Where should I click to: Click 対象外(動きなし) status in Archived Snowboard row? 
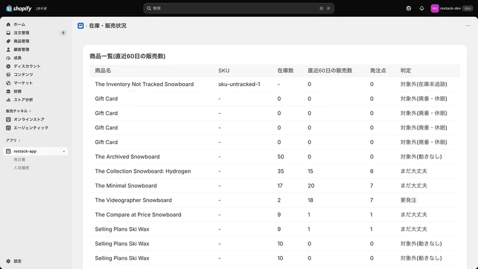tap(421, 157)
